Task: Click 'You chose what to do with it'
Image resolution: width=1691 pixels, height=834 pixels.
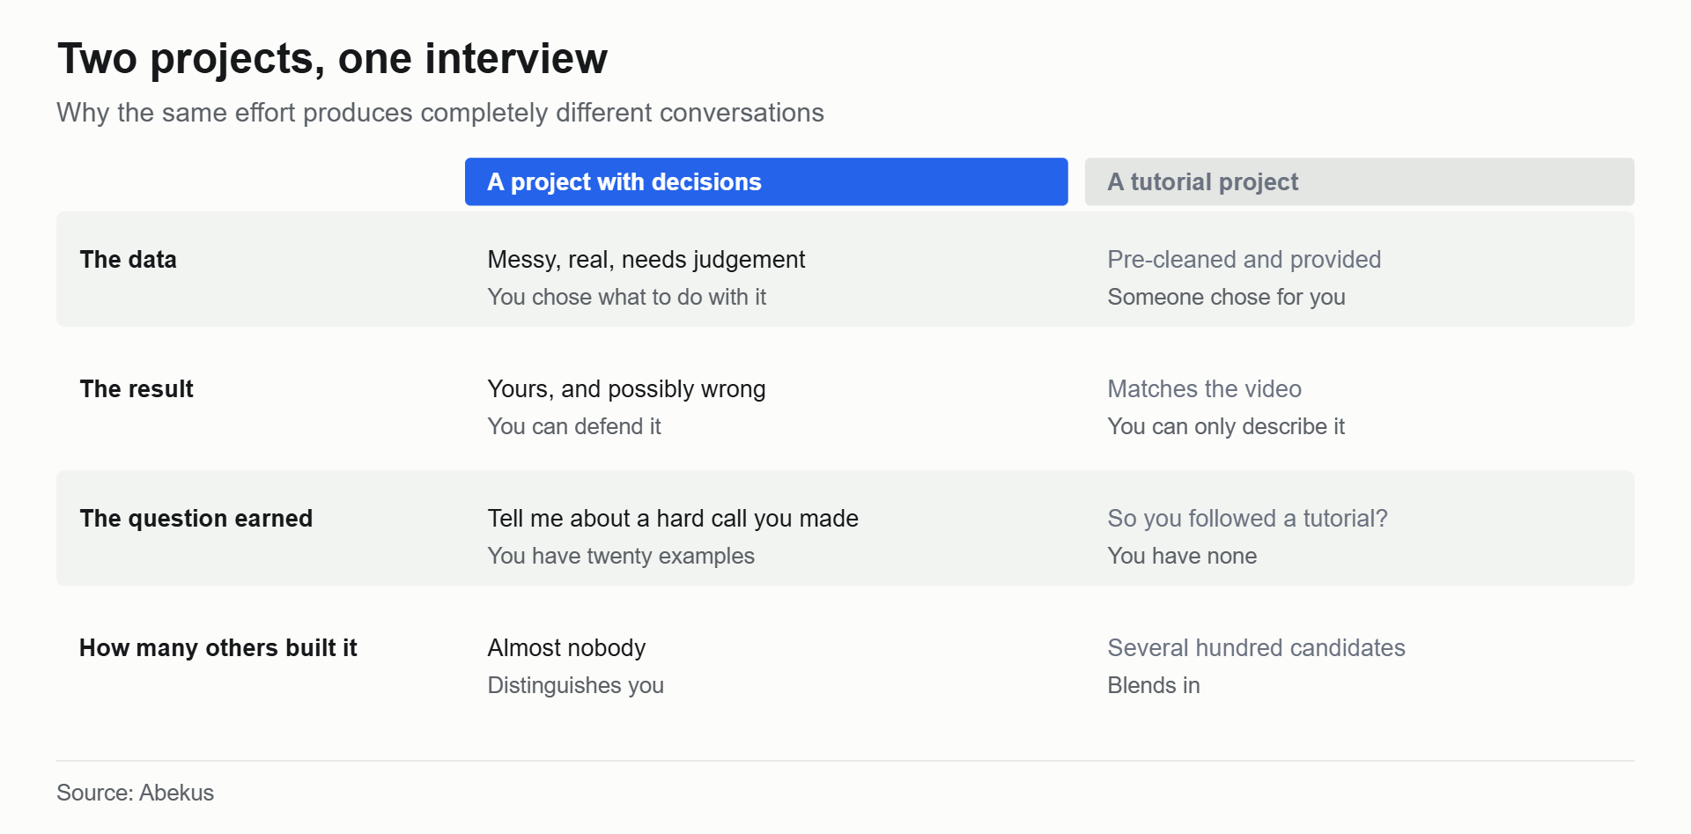Action: (x=627, y=298)
